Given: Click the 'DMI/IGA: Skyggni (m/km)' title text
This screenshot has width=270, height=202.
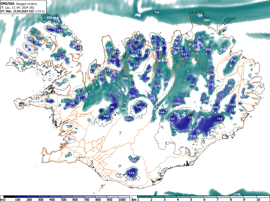Looking at the screenshot, I should pos(19,4).
